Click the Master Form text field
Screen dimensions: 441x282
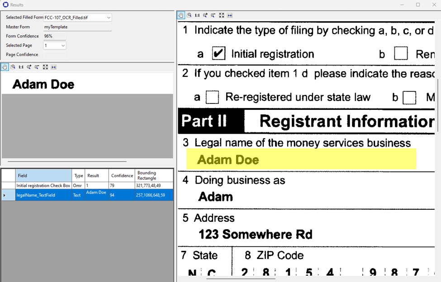77,27
